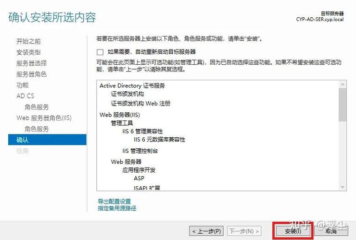The height and width of the screenshot is (240, 356).
Task: Open 角色服务 under AD CS
Action: coord(37,107)
